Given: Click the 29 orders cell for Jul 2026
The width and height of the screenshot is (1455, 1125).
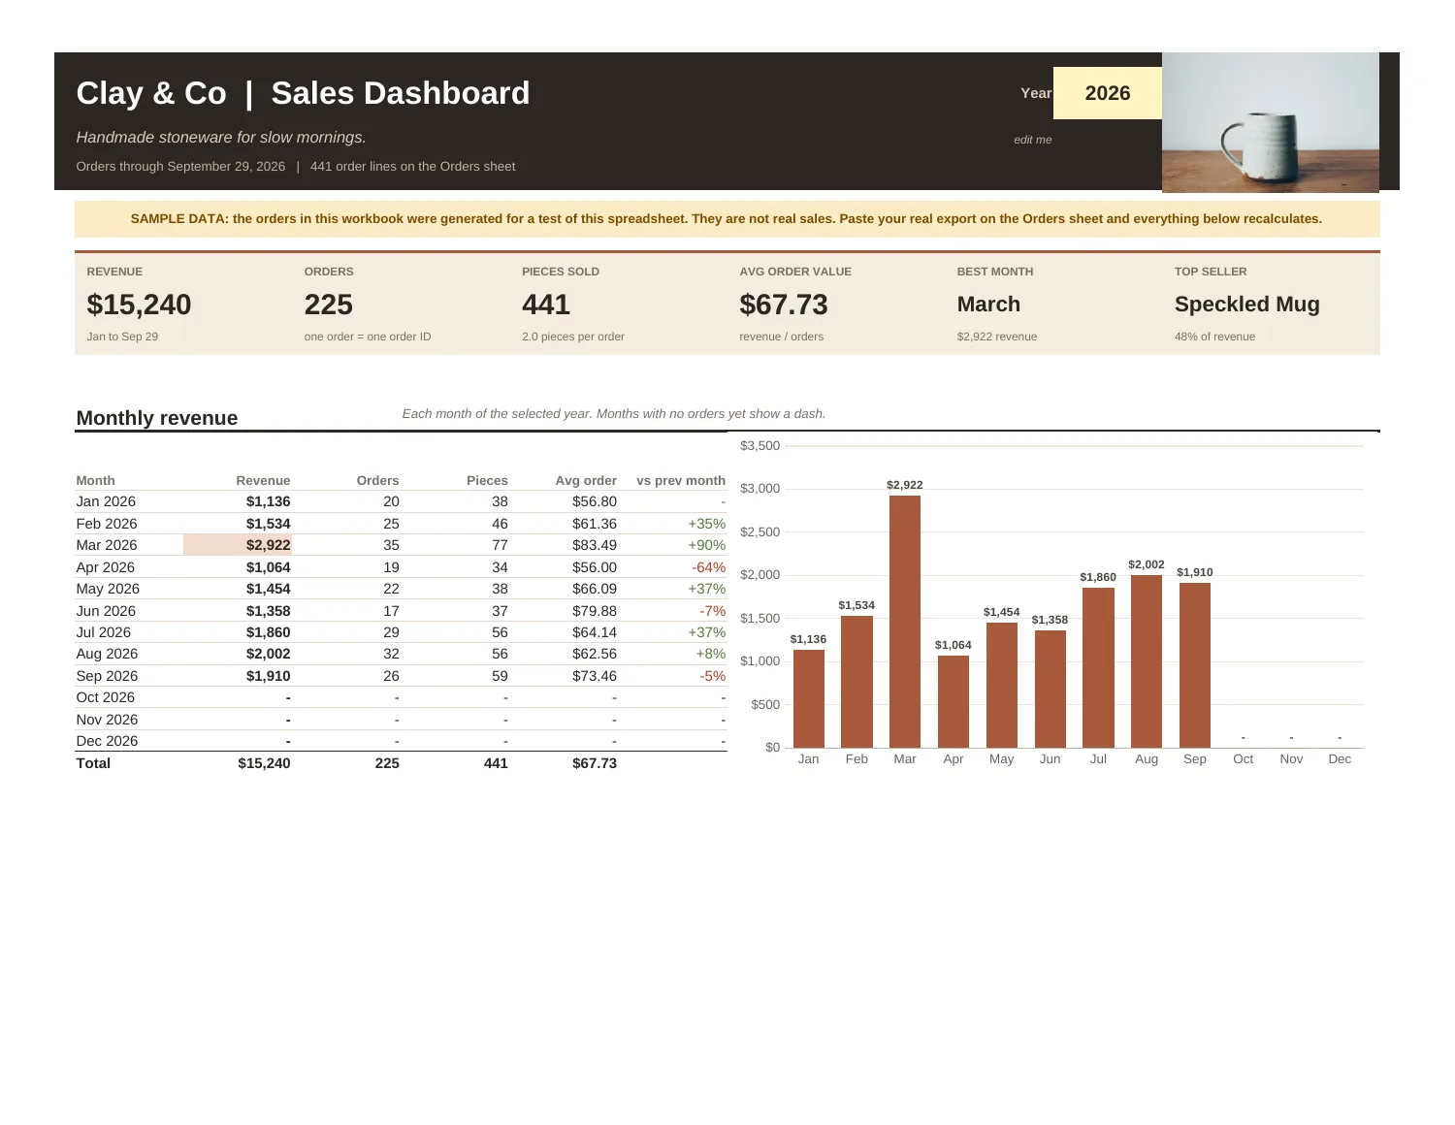Looking at the screenshot, I should click(391, 632).
